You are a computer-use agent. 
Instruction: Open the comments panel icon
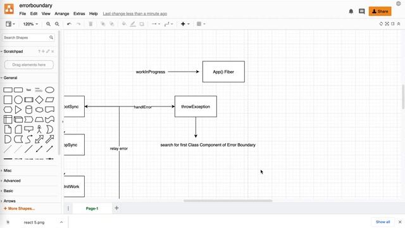pyautogui.click(x=362, y=11)
